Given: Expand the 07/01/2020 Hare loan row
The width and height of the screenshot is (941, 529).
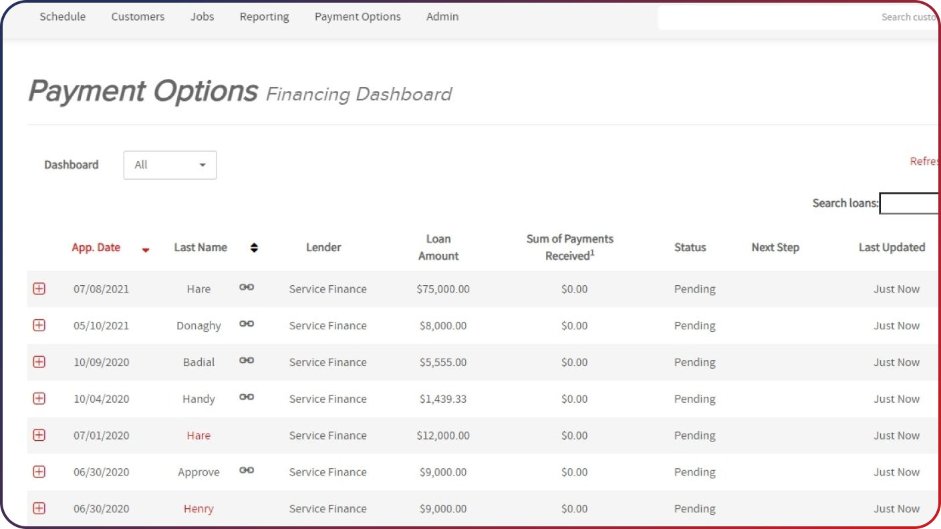Looking at the screenshot, I should pos(39,435).
